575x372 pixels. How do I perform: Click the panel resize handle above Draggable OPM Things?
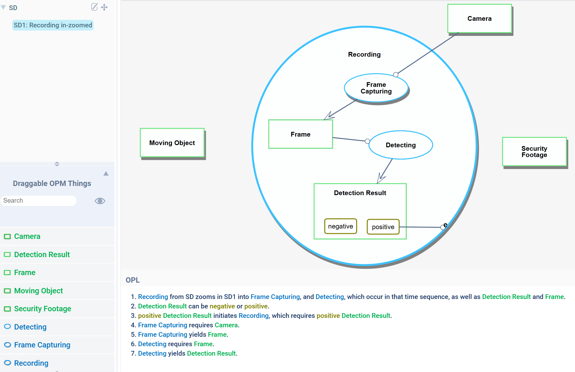pyautogui.click(x=57, y=164)
